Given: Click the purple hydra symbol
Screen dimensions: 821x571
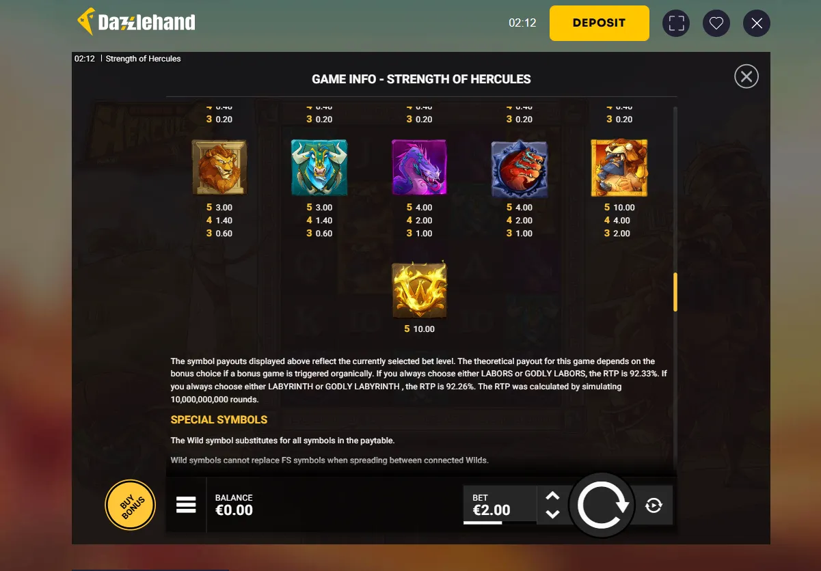Looking at the screenshot, I should 419,167.
